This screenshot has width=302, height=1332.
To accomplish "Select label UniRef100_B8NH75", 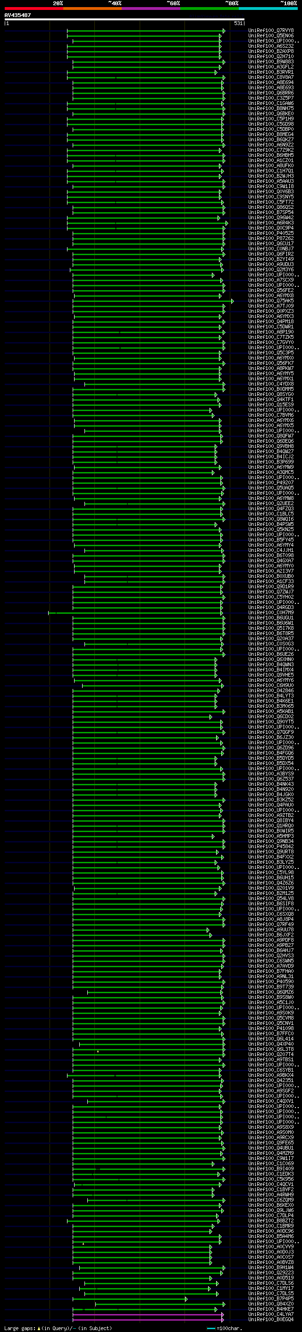I will 270,109.
